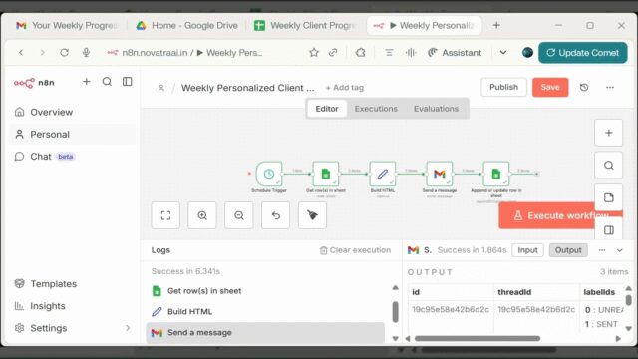This screenshot has height=359, width=638.
Task: Collapse the logs output panel chevron
Action: tap(619, 250)
